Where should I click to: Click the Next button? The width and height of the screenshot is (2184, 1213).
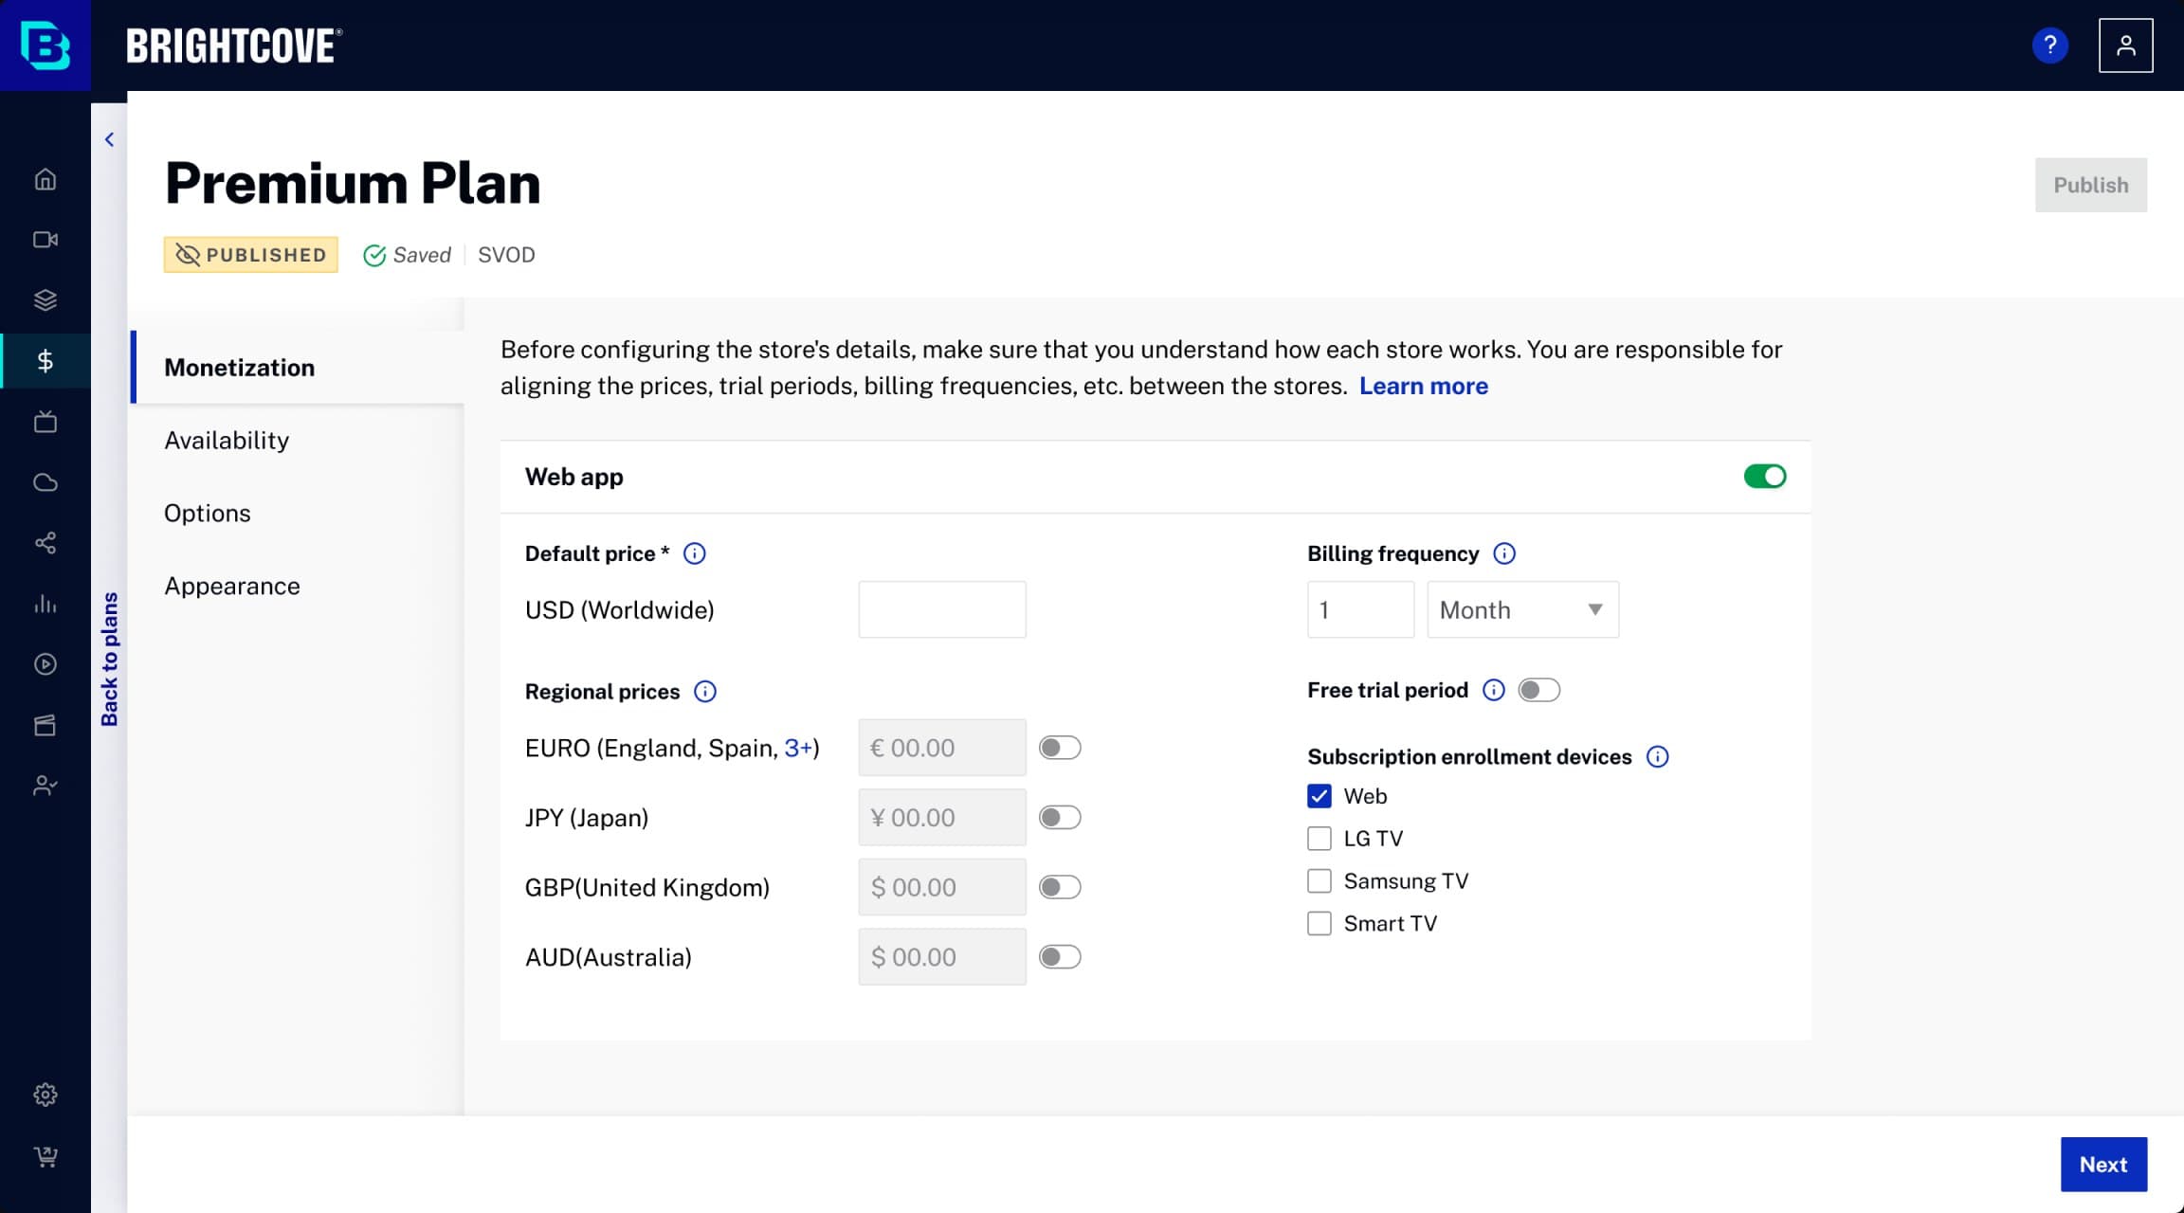[2103, 1165]
